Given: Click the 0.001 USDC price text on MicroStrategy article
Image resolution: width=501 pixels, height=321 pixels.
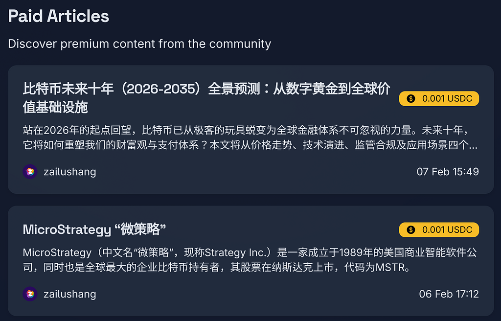Looking at the screenshot, I should click(447, 229).
